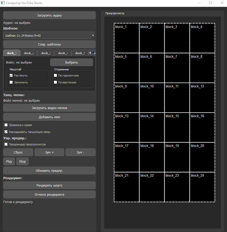Select the block_5 tab

[80, 53]
